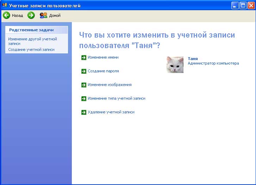This screenshot has width=256, height=185.
Task: Click the green Back arrow icon
Action: click(x=7, y=15)
